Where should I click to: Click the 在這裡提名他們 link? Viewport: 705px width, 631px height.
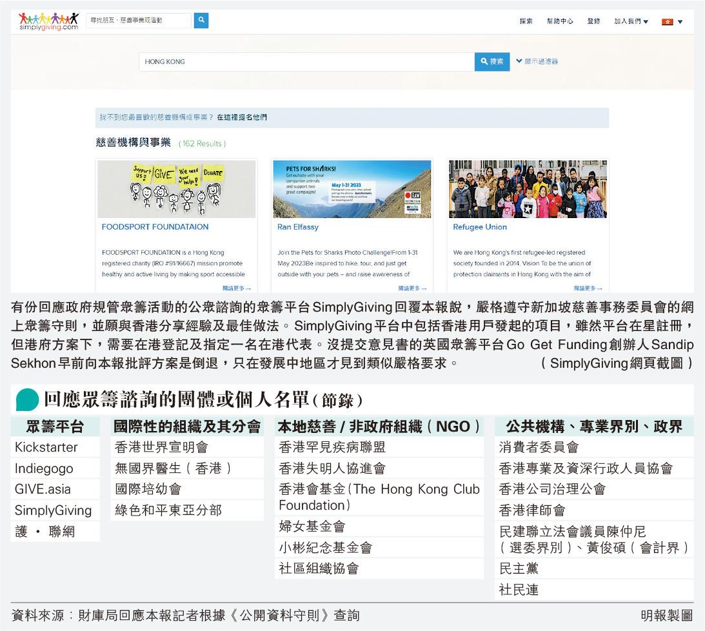point(242,117)
